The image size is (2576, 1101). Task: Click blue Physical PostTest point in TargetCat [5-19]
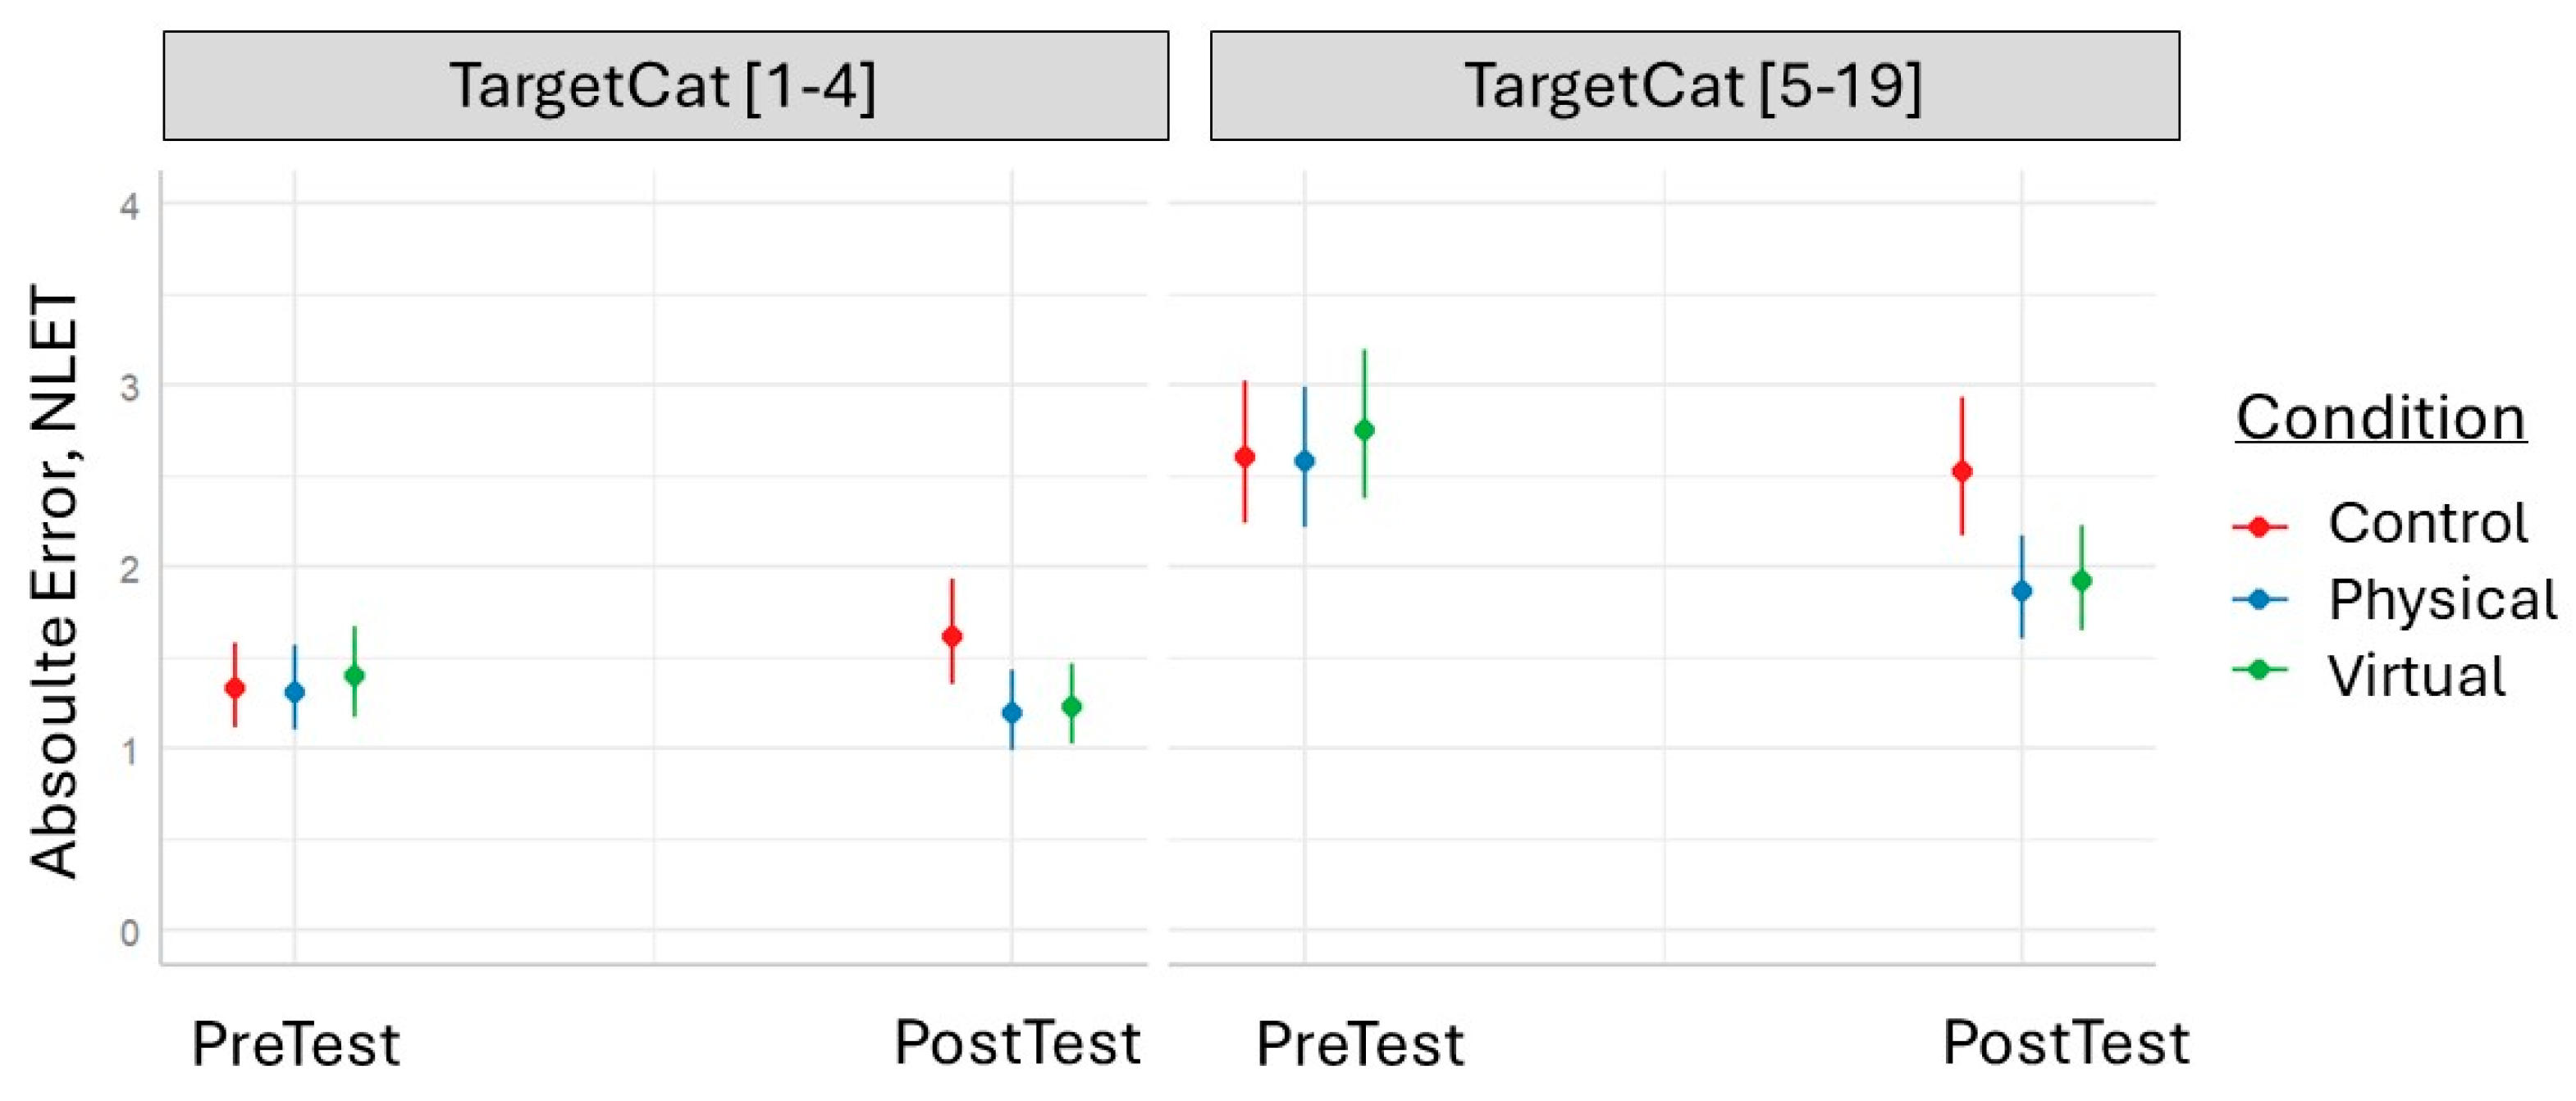(x=2022, y=590)
